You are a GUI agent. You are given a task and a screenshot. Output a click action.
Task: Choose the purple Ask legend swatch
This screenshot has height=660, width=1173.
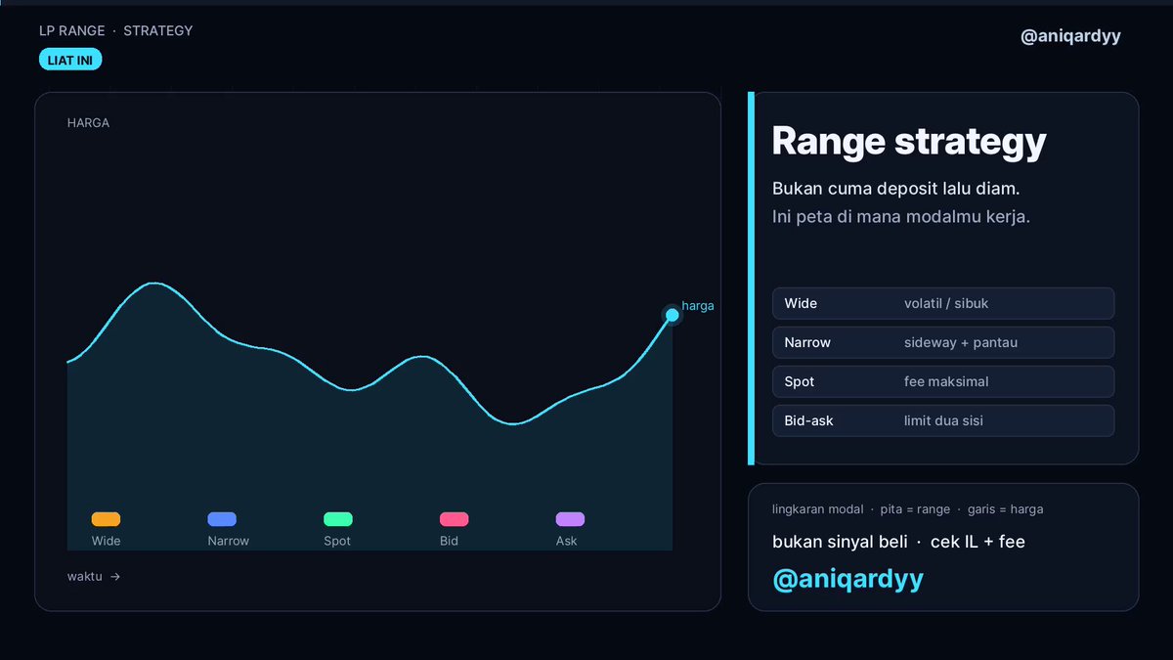pos(570,519)
